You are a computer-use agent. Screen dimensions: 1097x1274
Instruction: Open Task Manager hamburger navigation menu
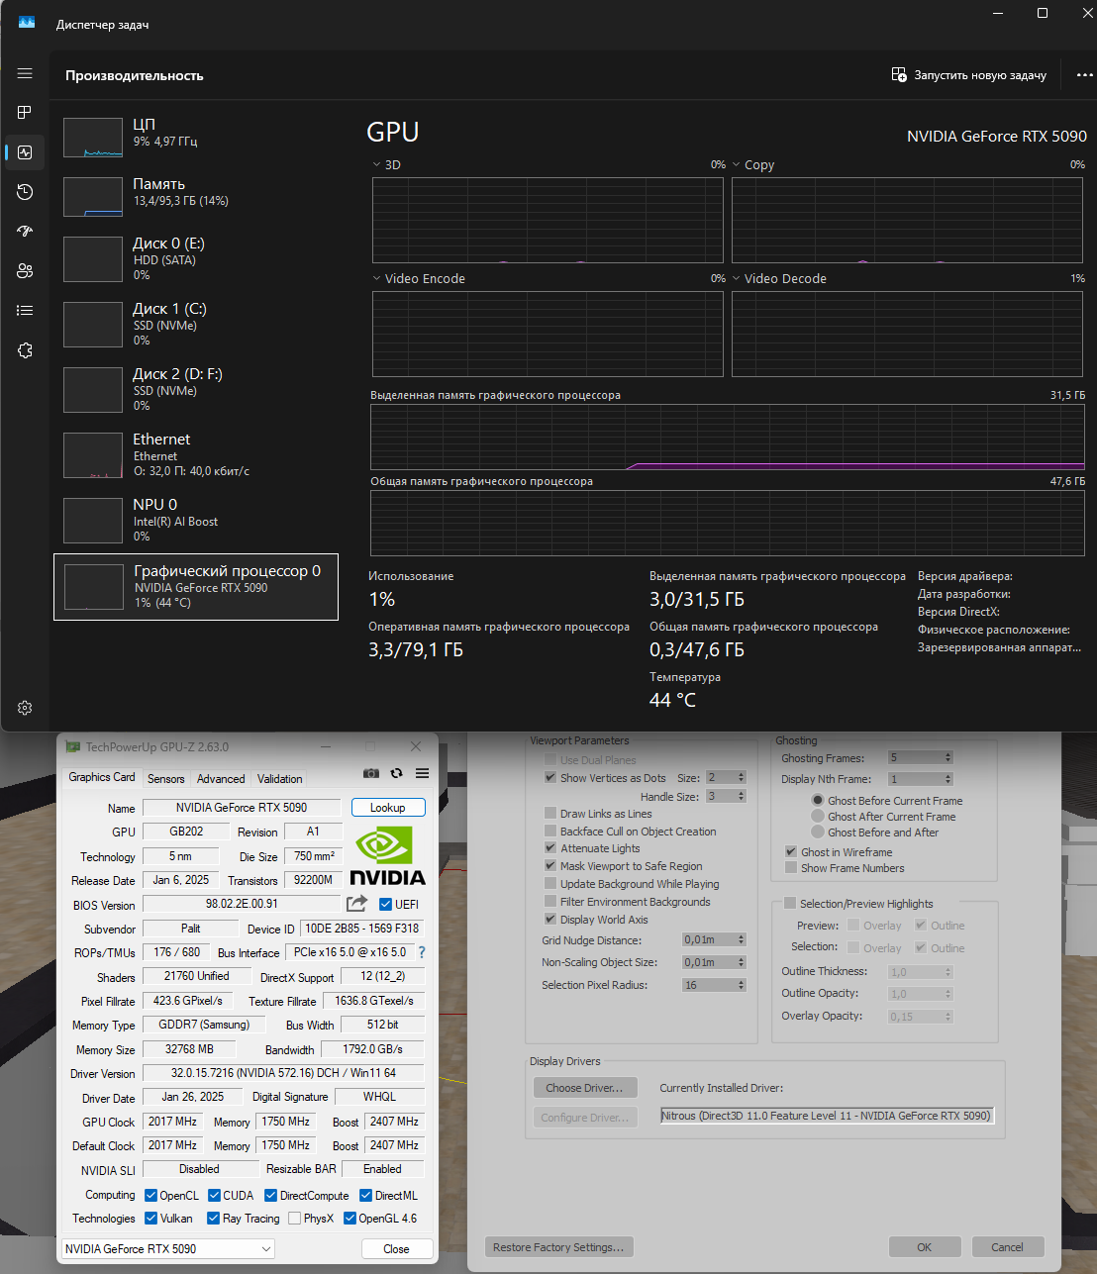25,73
